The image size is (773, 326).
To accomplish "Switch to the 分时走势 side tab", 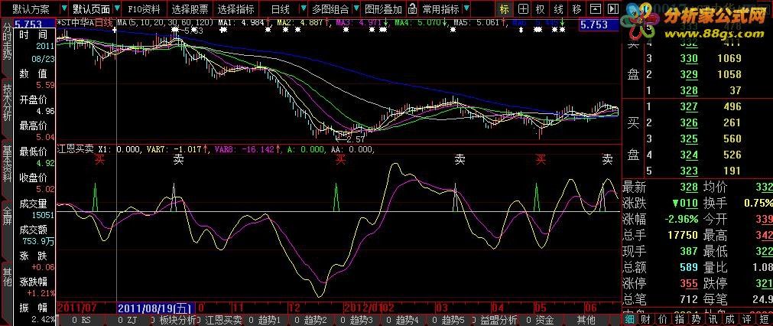I will point(6,41).
